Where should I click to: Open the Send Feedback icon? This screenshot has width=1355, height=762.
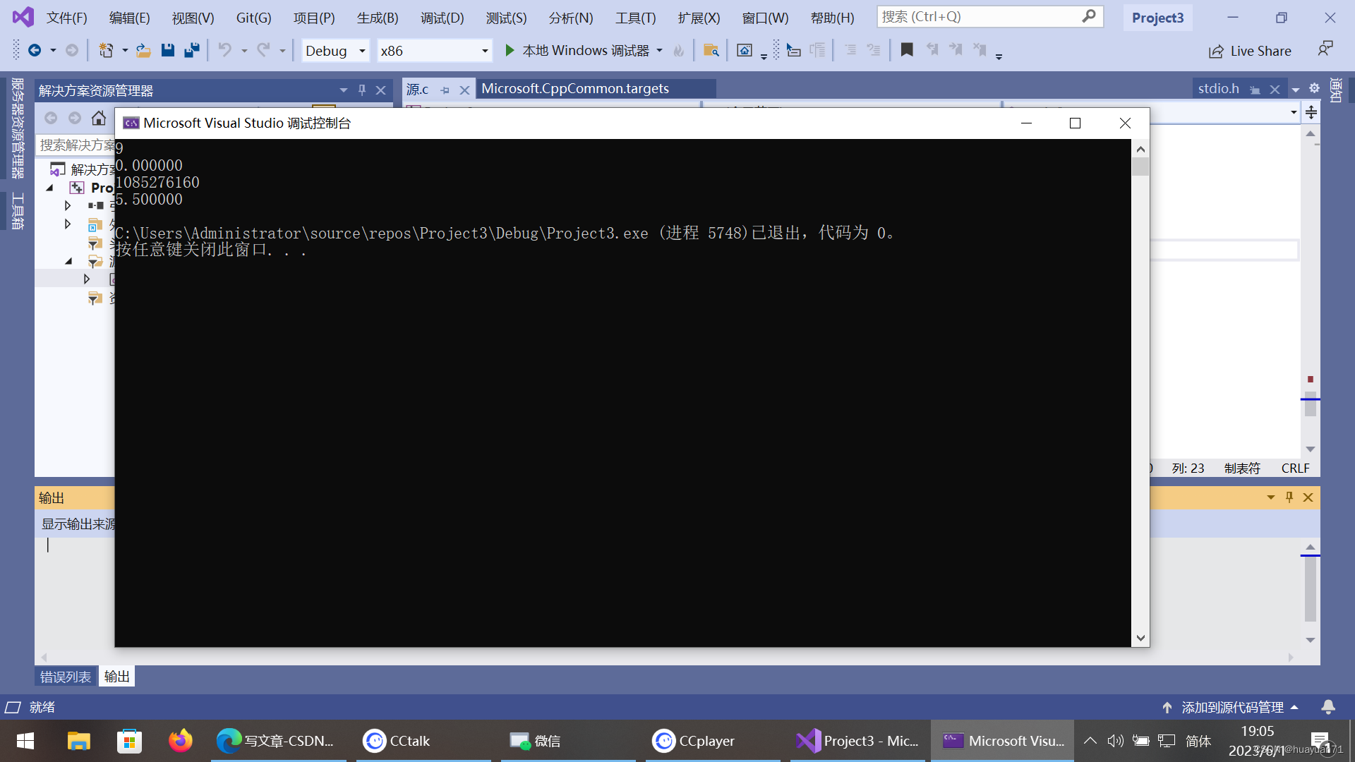(1325, 49)
